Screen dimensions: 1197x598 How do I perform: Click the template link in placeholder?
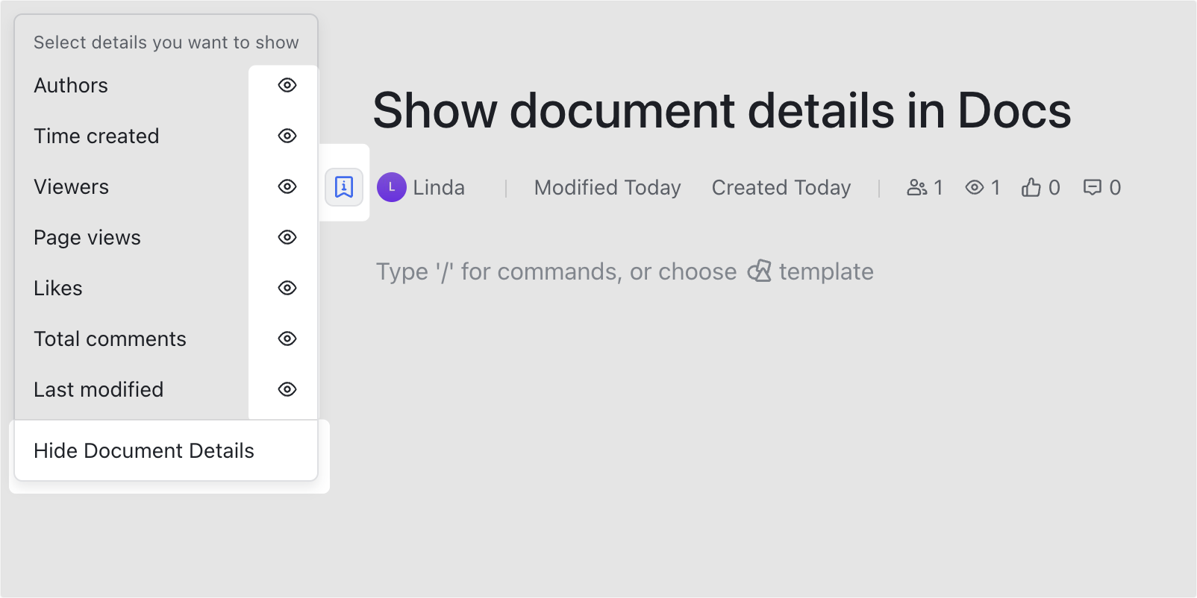826,271
